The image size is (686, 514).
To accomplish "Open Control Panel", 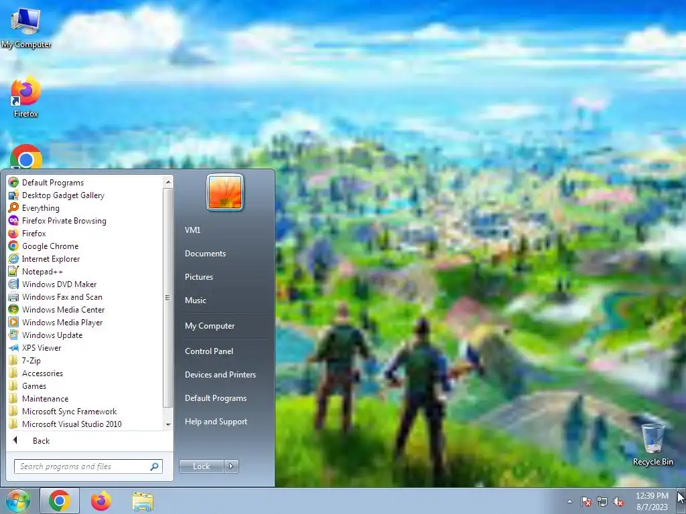I will [209, 351].
